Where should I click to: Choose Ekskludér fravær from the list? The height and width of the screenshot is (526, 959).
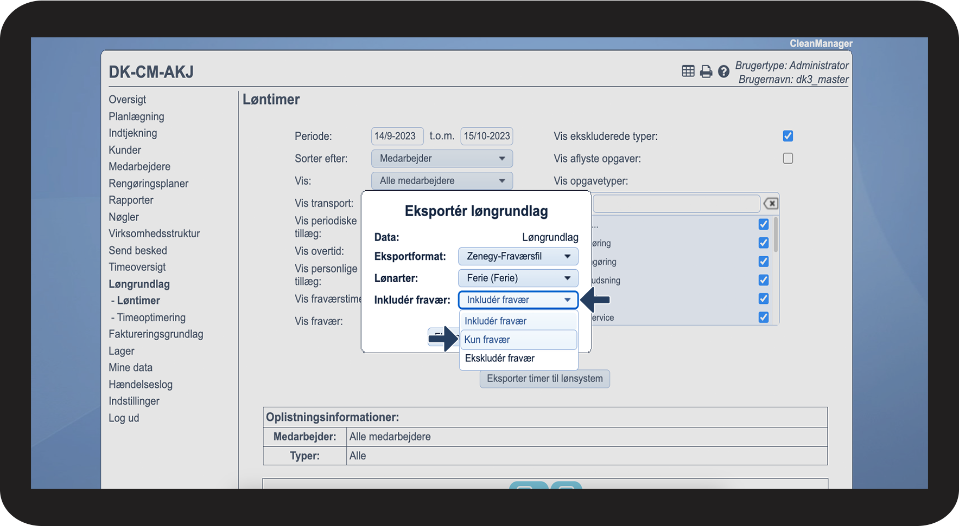click(x=518, y=358)
